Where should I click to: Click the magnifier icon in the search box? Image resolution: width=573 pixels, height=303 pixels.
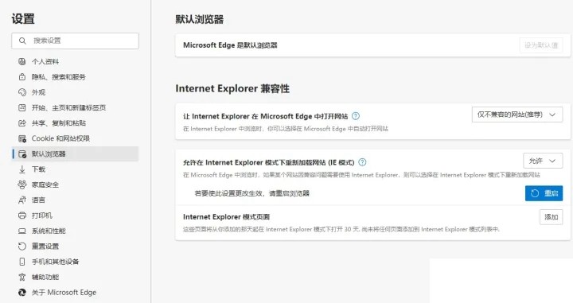pyautogui.click(x=22, y=41)
